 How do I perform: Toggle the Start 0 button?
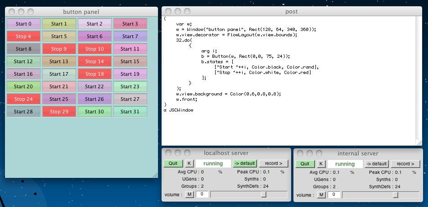pos(23,24)
